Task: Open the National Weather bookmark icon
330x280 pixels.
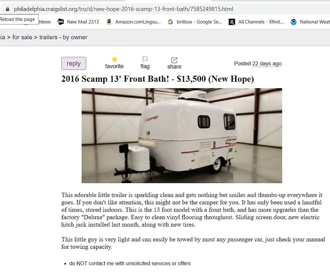Action: 293,22
